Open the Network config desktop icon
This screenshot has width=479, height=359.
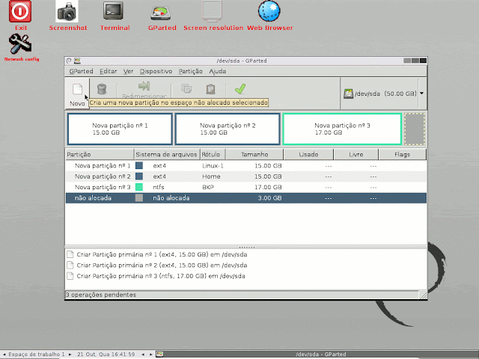pos(21,47)
